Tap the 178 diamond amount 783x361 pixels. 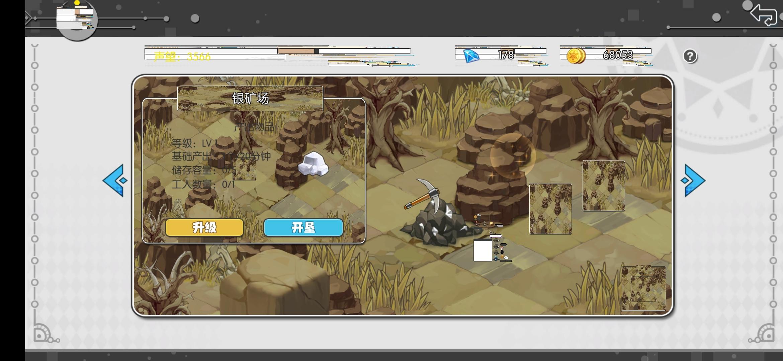506,55
